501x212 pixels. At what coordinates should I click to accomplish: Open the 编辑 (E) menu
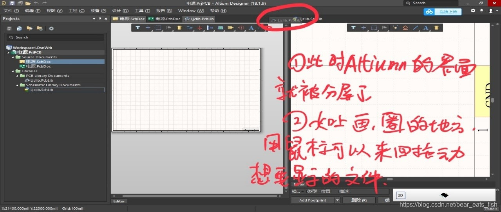[32, 11]
